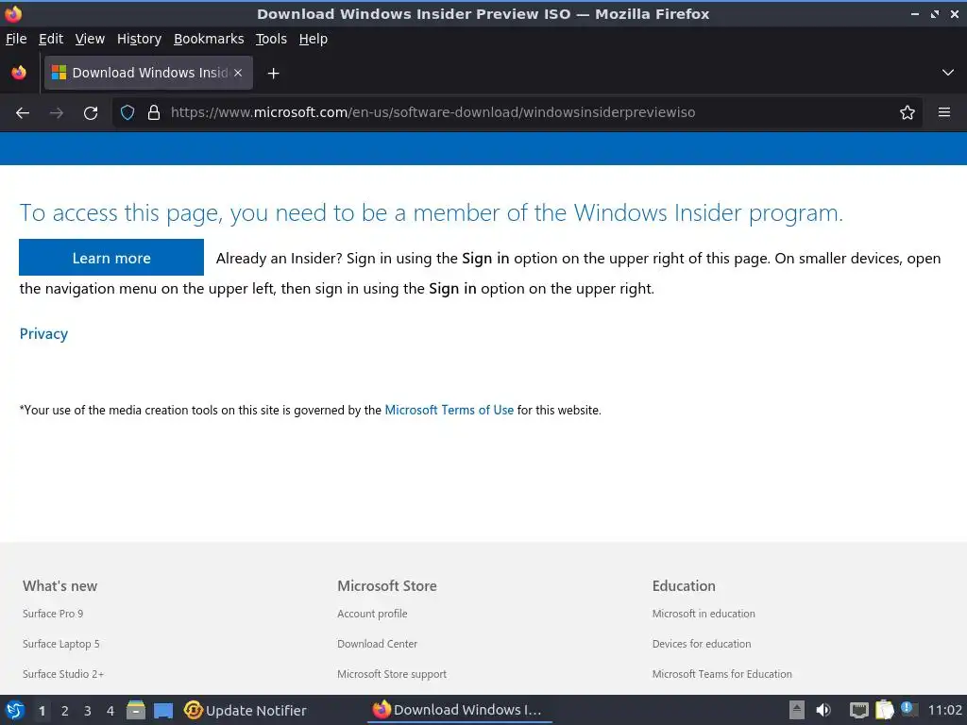Open Update Notifier from the taskbar
The image size is (967, 725).
[245, 710]
